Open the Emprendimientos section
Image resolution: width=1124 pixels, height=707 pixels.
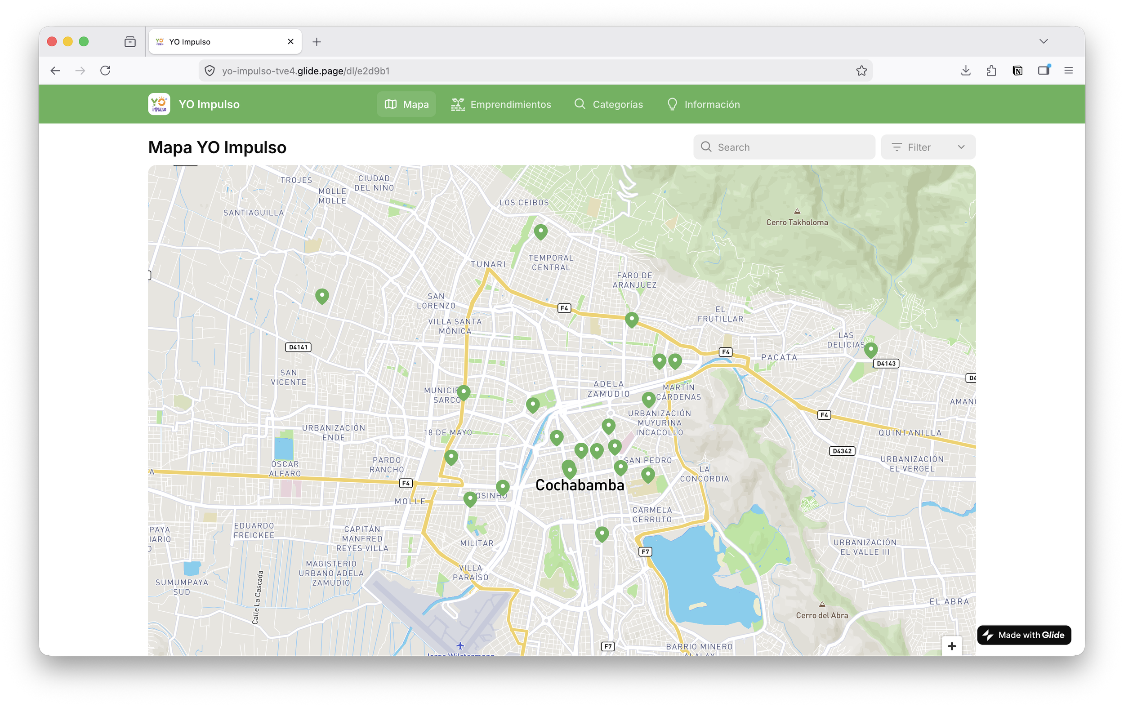(x=501, y=104)
